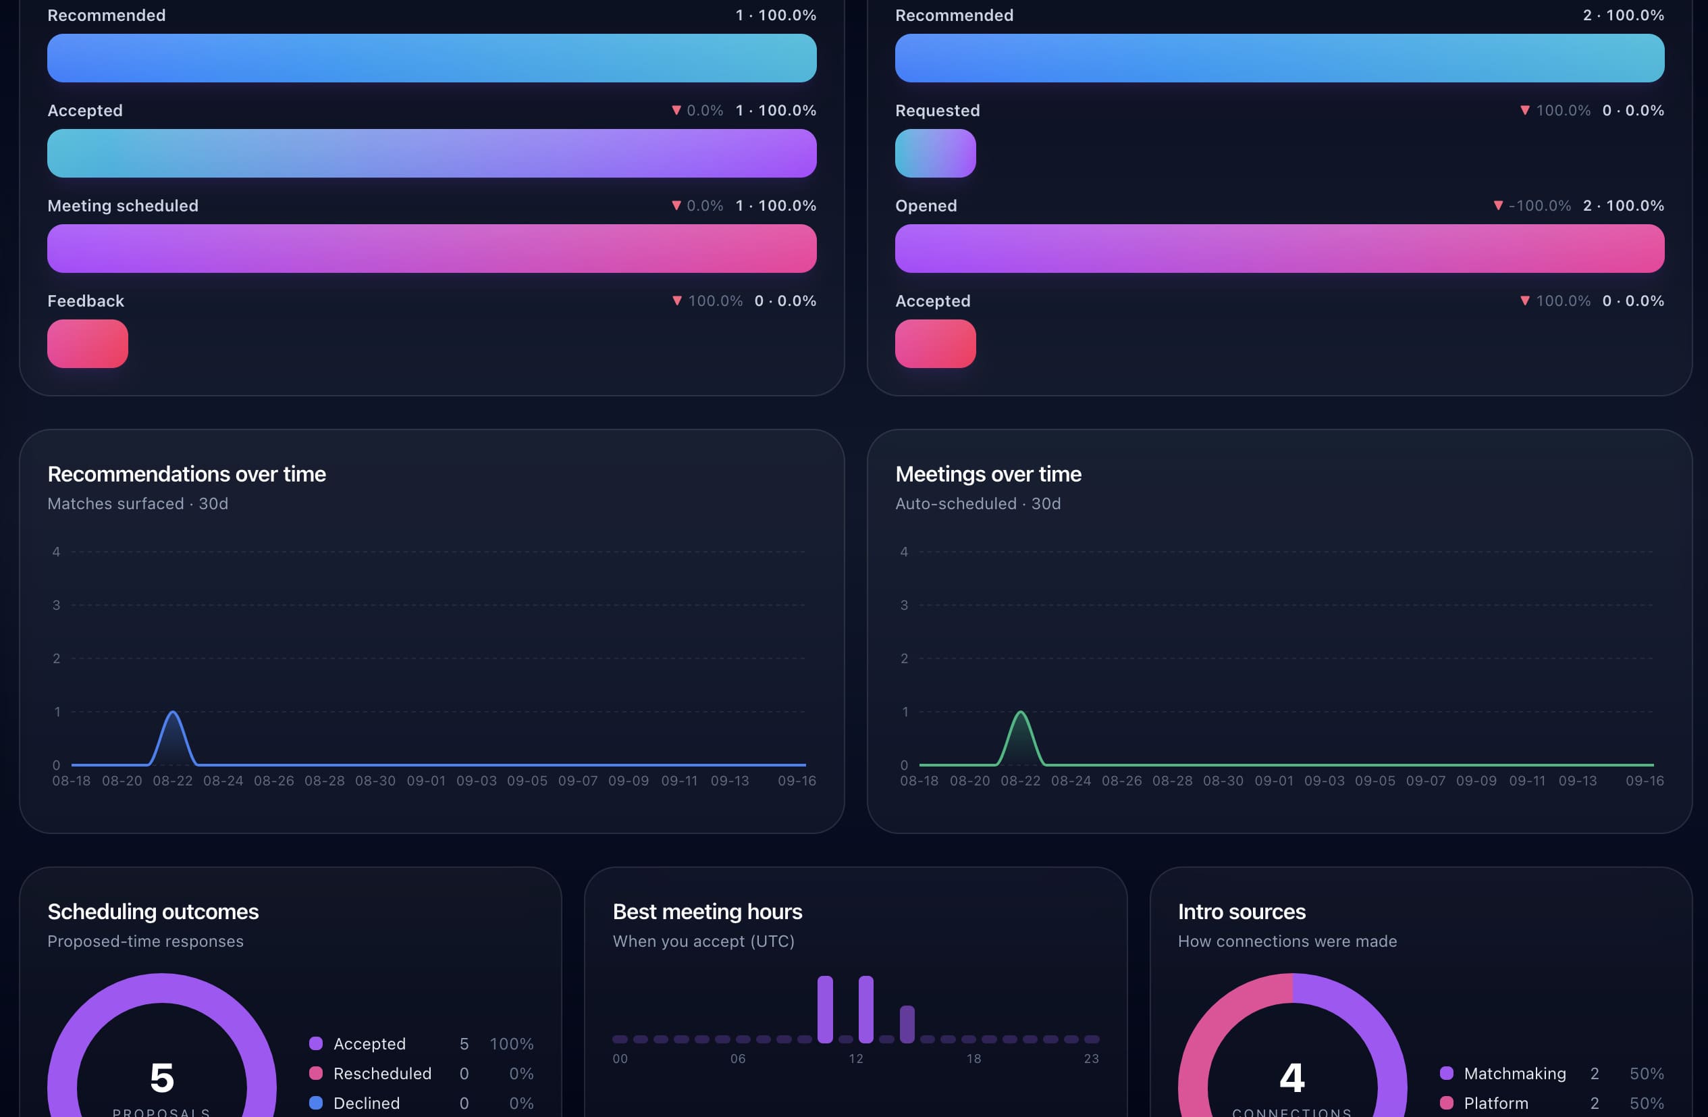Click the Requested label
Viewport: 1708px width, 1117px height.
937,111
